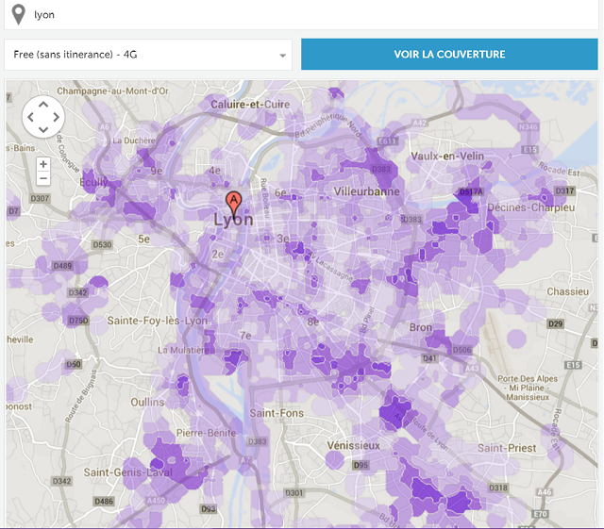
Task: Click the operator dropdown arrow
Action: click(x=282, y=56)
